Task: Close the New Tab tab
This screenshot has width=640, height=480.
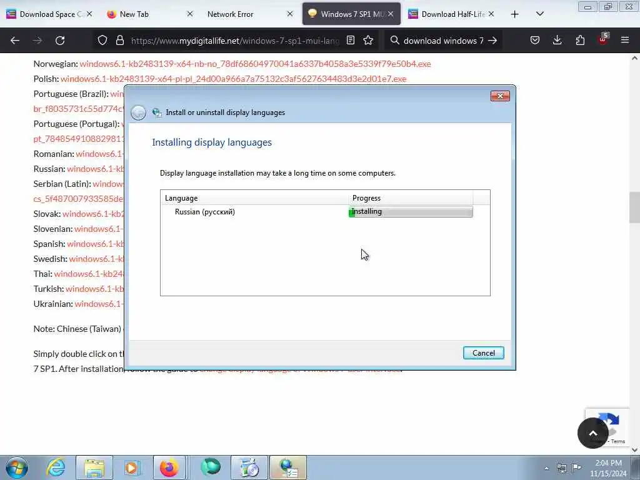Action: [190, 14]
